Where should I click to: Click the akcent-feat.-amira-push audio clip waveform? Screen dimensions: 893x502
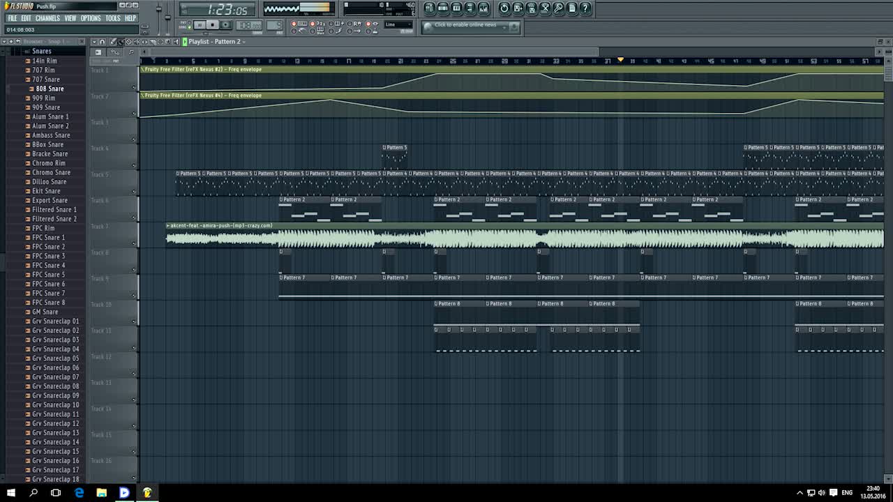pos(525,239)
